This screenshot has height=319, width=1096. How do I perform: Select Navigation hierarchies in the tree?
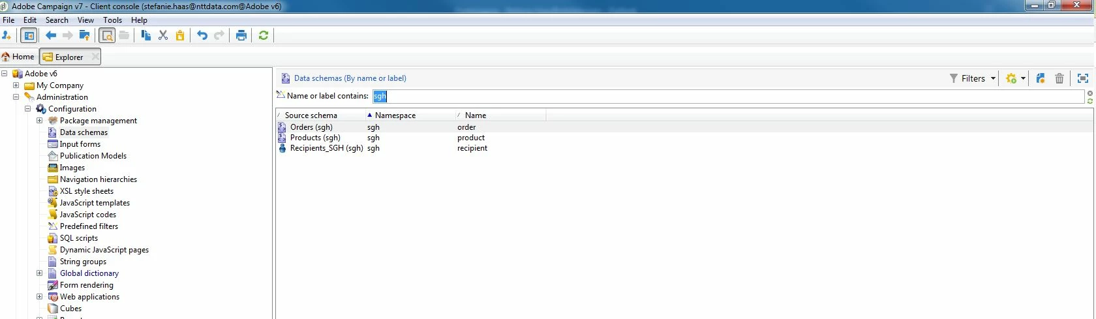99,179
